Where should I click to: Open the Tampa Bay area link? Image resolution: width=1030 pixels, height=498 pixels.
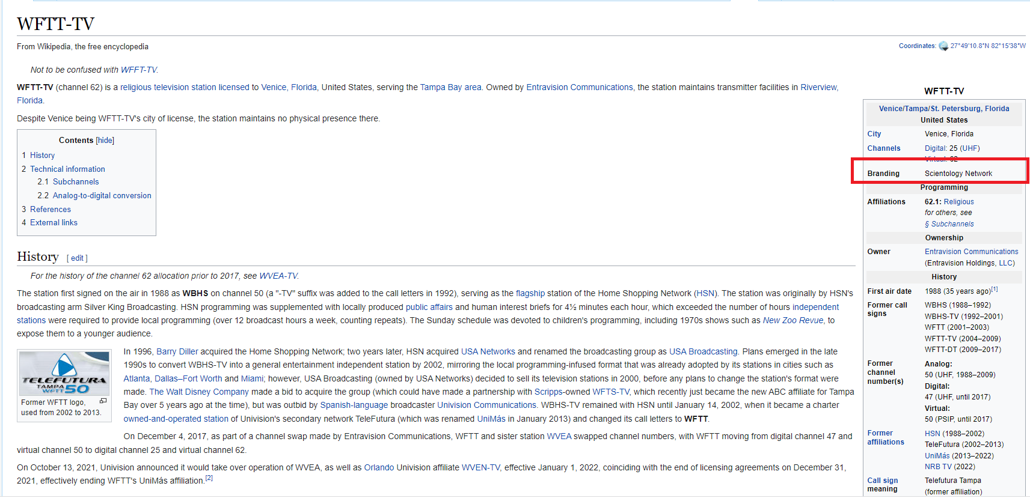coord(450,88)
